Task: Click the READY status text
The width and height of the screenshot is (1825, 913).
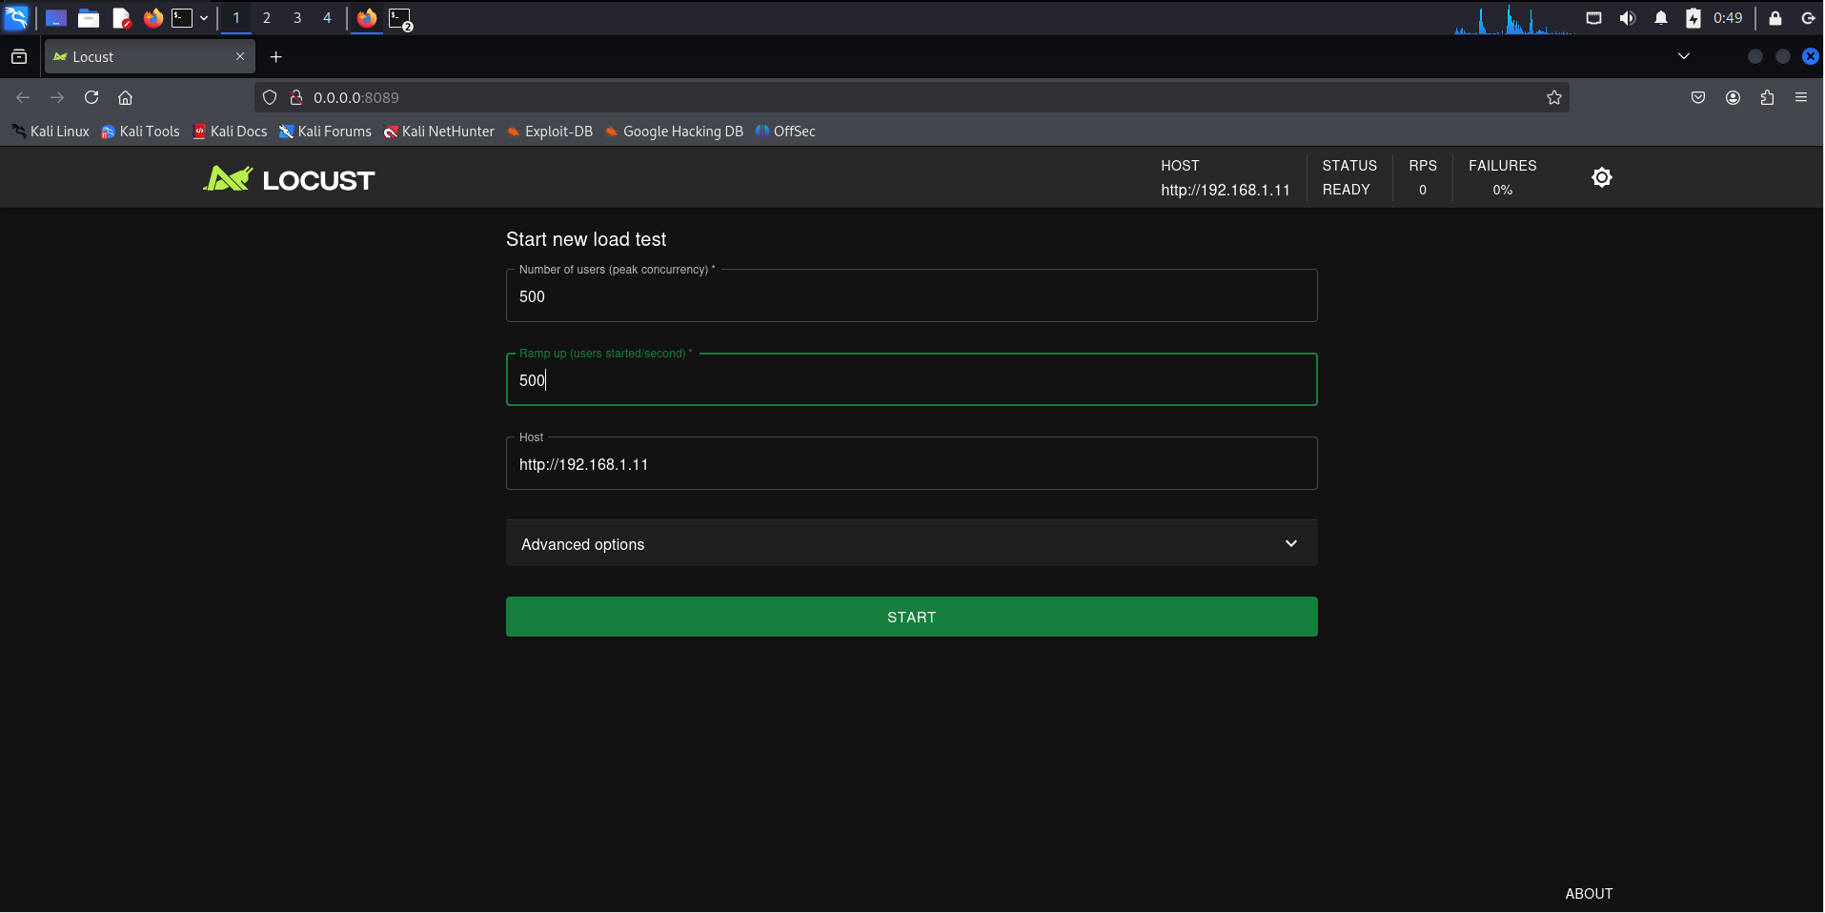Action: pyautogui.click(x=1346, y=190)
